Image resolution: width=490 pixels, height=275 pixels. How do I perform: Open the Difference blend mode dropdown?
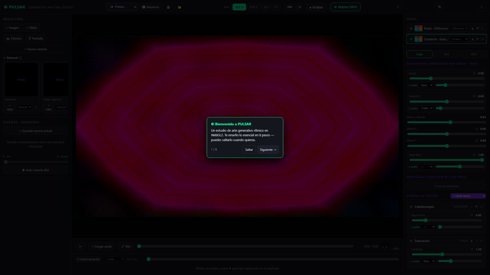[459, 29]
